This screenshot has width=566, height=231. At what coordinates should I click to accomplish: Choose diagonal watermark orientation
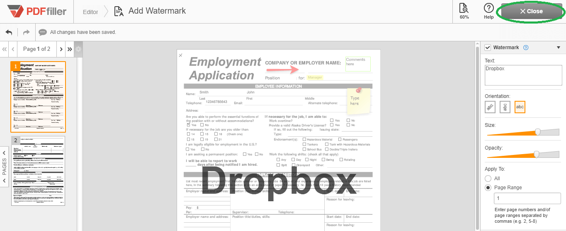point(490,107)
